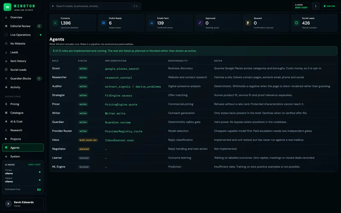The width and height of the screenshot is (341, 213).
Task: Click the AI MODE zero-cost indicator
Action: pos(301,6)
